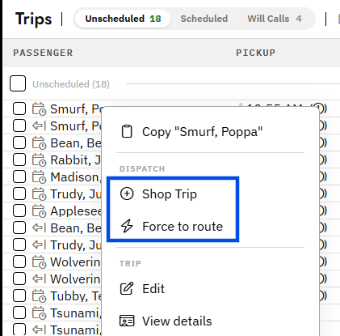The image size is (340, 336).
Task: Click the clipboard icon beside Copy "Smurf, Poppa"
Action: coord(127,132)
